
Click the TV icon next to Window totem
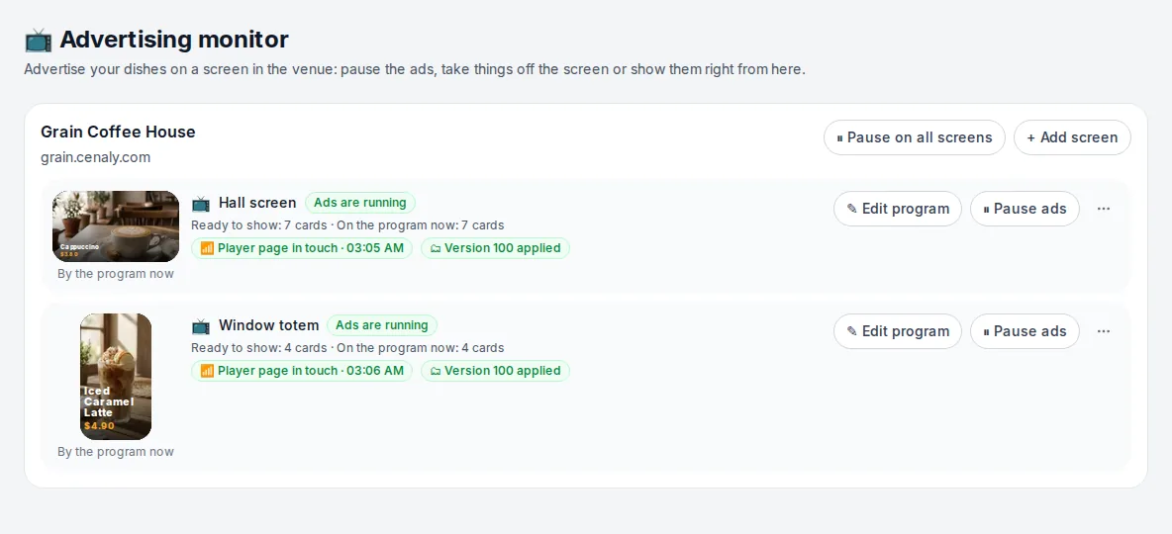pyautogui.click(x=200, y=325)
